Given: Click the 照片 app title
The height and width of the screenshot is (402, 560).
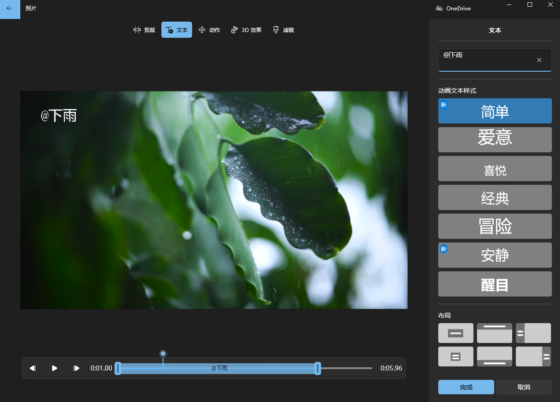Looking at the screenshot, I should tap(31, 9).
